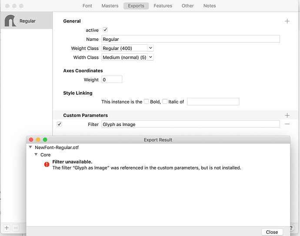This screenshot has height=236, width=300.
Task: Toggle the active checkbox
Action: pos(105,30)
